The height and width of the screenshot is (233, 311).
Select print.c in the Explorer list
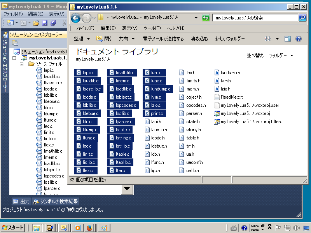(x=154, y=113)
